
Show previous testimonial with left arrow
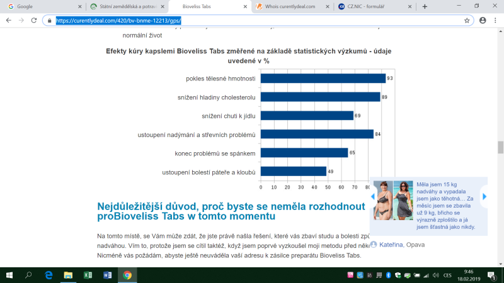(373, 196)
